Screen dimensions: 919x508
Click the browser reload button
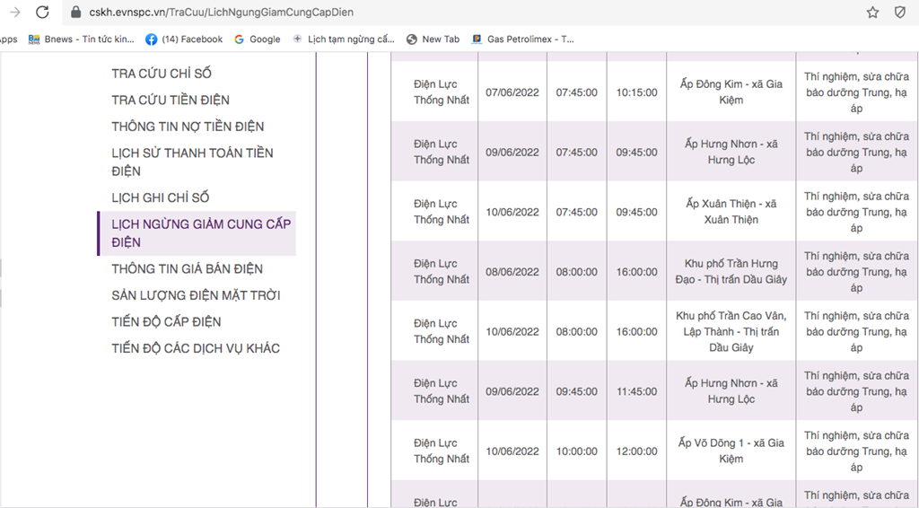[42, 13]
